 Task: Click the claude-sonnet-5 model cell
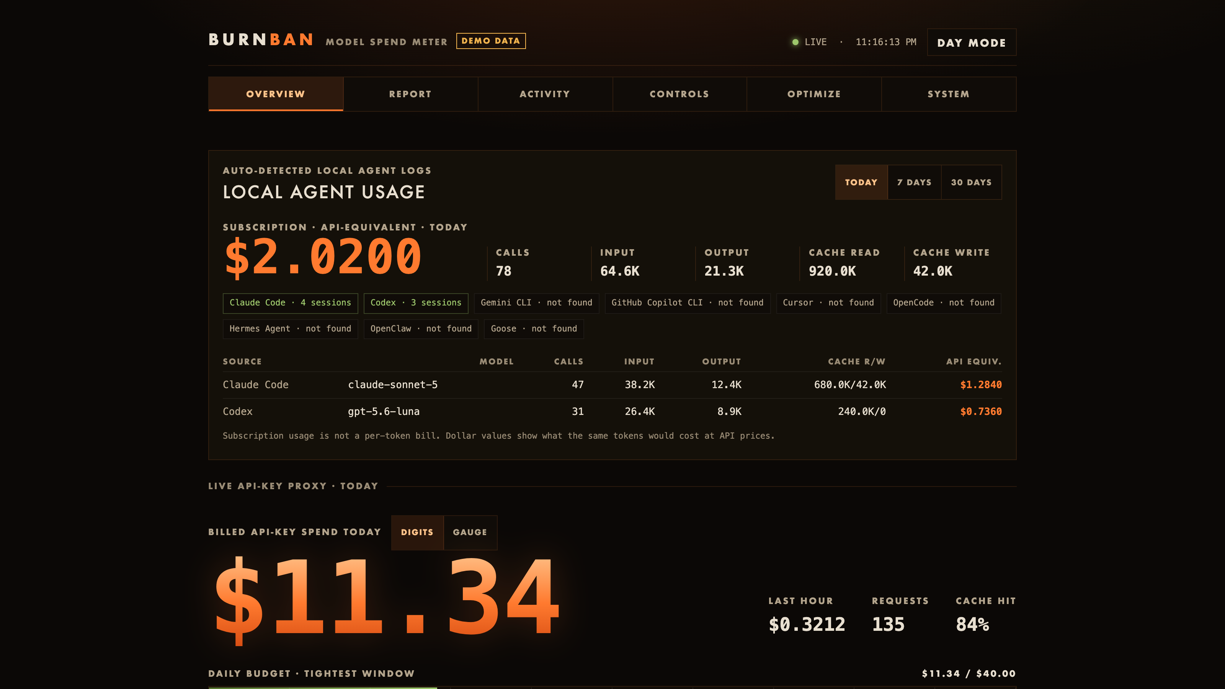point(393,385)
